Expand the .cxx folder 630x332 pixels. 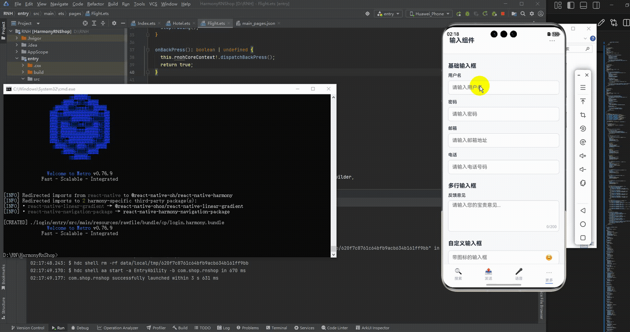click(x=24, y=65)
